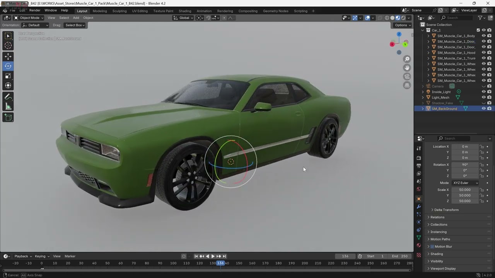Screen dimensions: 495x278
Task: Lock the Location X value
Action: (x=482, y=147)
